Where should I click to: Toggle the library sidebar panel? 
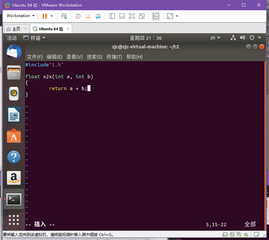pyautogui.click(x=112, y=16)
